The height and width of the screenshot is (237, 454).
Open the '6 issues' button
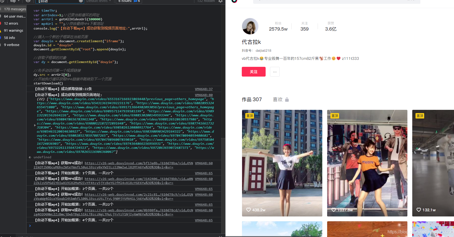(x=129, y=1)
